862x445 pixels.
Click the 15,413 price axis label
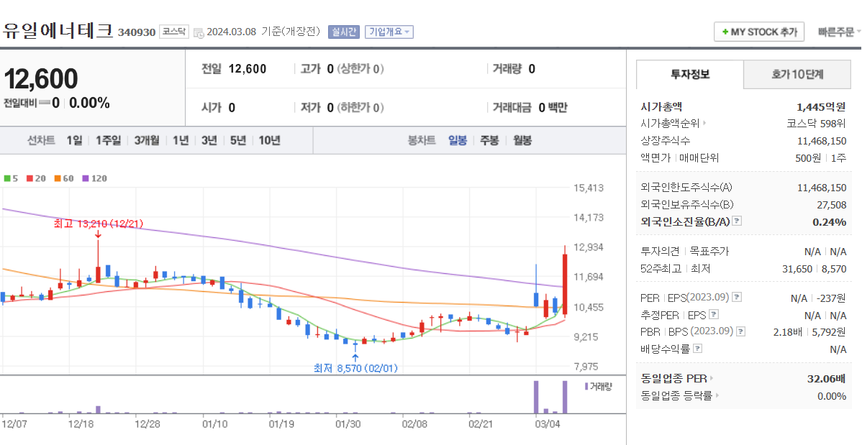[589, 188]
